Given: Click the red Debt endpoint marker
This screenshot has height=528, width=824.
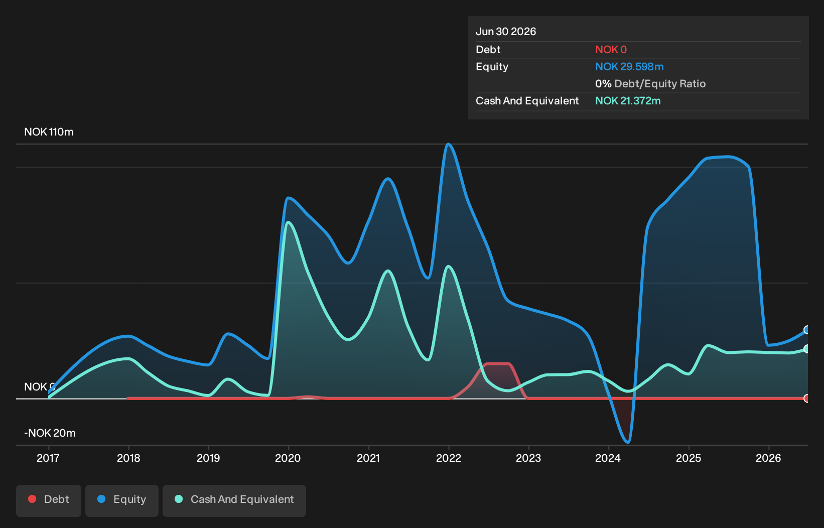Looking at the screenshot, I should click(x=807, y=399).
